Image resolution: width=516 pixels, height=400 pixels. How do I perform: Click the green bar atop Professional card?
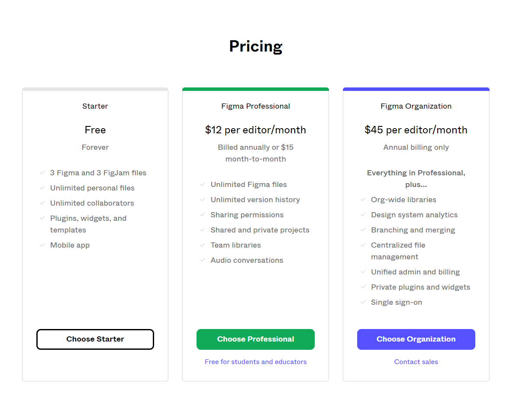click(x=255, y=89)
